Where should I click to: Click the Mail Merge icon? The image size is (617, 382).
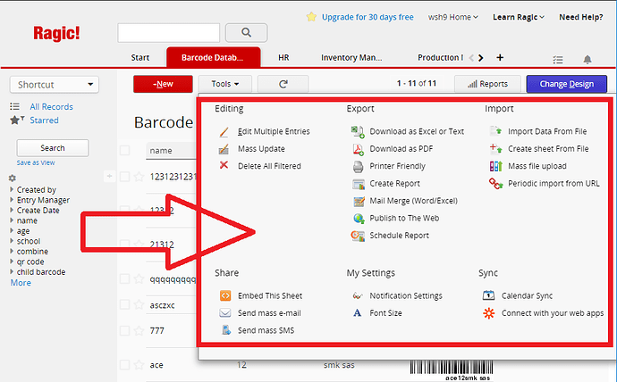click(x=359, y=201)
